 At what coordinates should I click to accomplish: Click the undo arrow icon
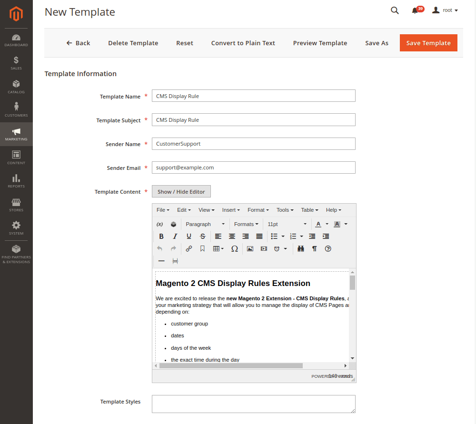159,249
